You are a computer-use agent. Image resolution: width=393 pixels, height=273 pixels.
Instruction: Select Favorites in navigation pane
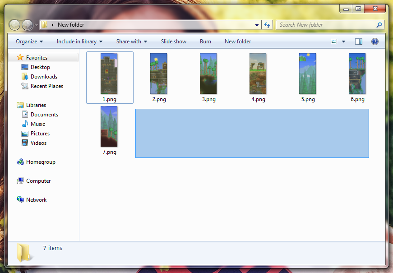point(44,58)
